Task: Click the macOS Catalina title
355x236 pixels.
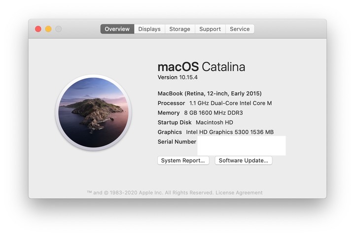Action: coord(201,67)
